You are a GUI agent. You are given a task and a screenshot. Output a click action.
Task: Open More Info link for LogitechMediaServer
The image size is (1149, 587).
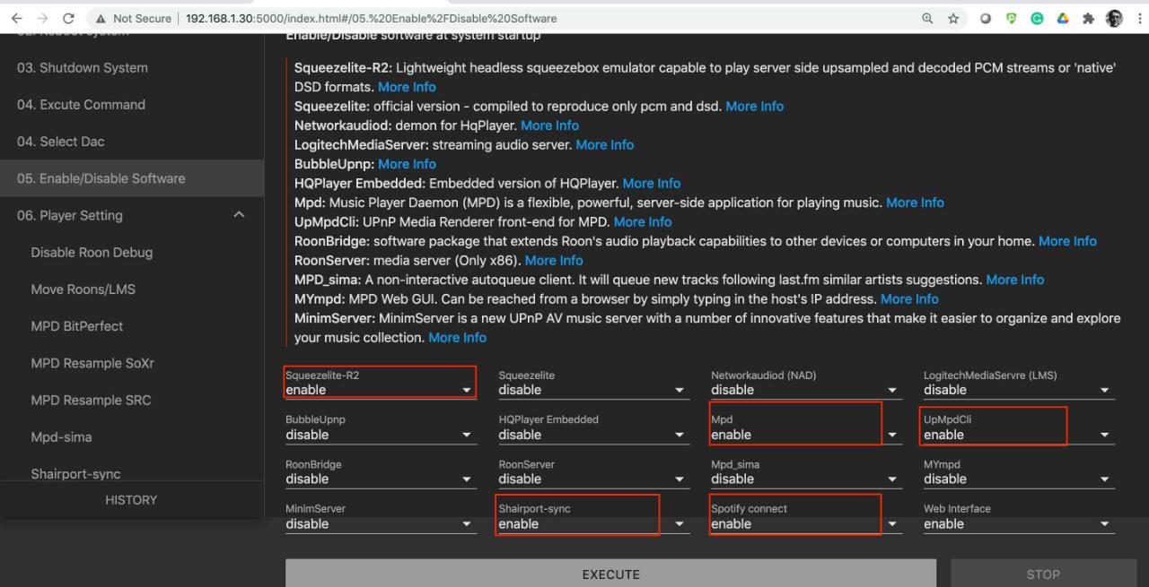click(604, 144)
